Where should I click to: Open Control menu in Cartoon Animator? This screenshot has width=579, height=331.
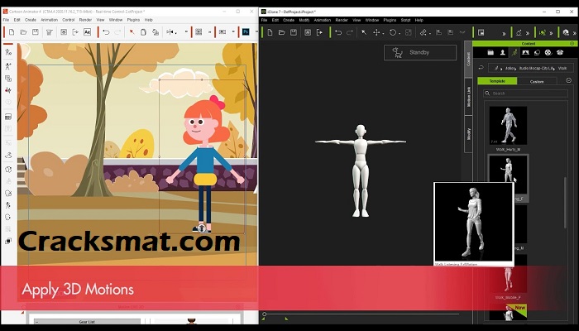click(69, 20)
